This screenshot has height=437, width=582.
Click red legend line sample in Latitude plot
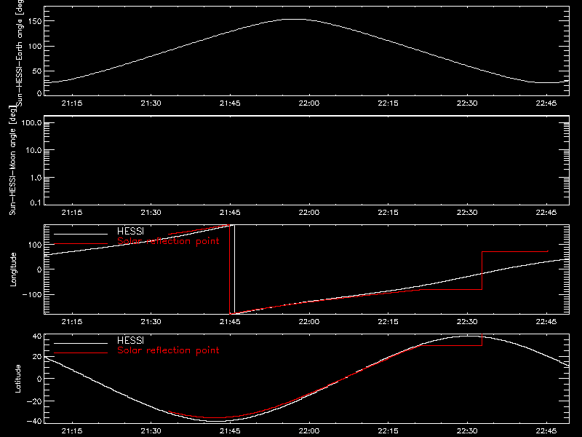81,353
